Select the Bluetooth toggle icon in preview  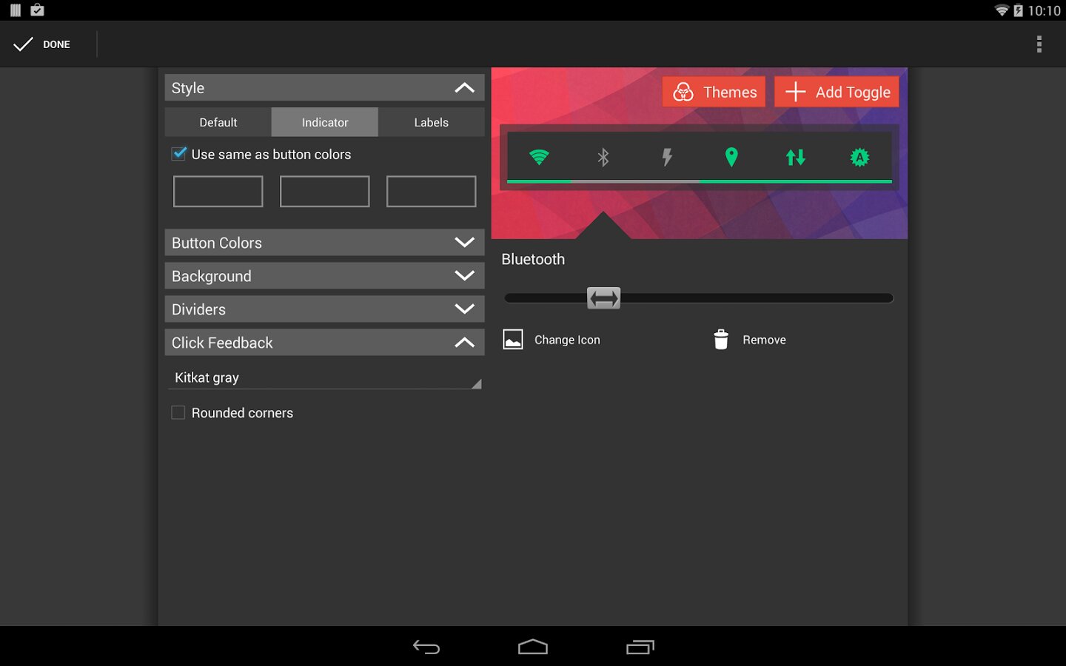pyautogui.click(x=603, y=157)
